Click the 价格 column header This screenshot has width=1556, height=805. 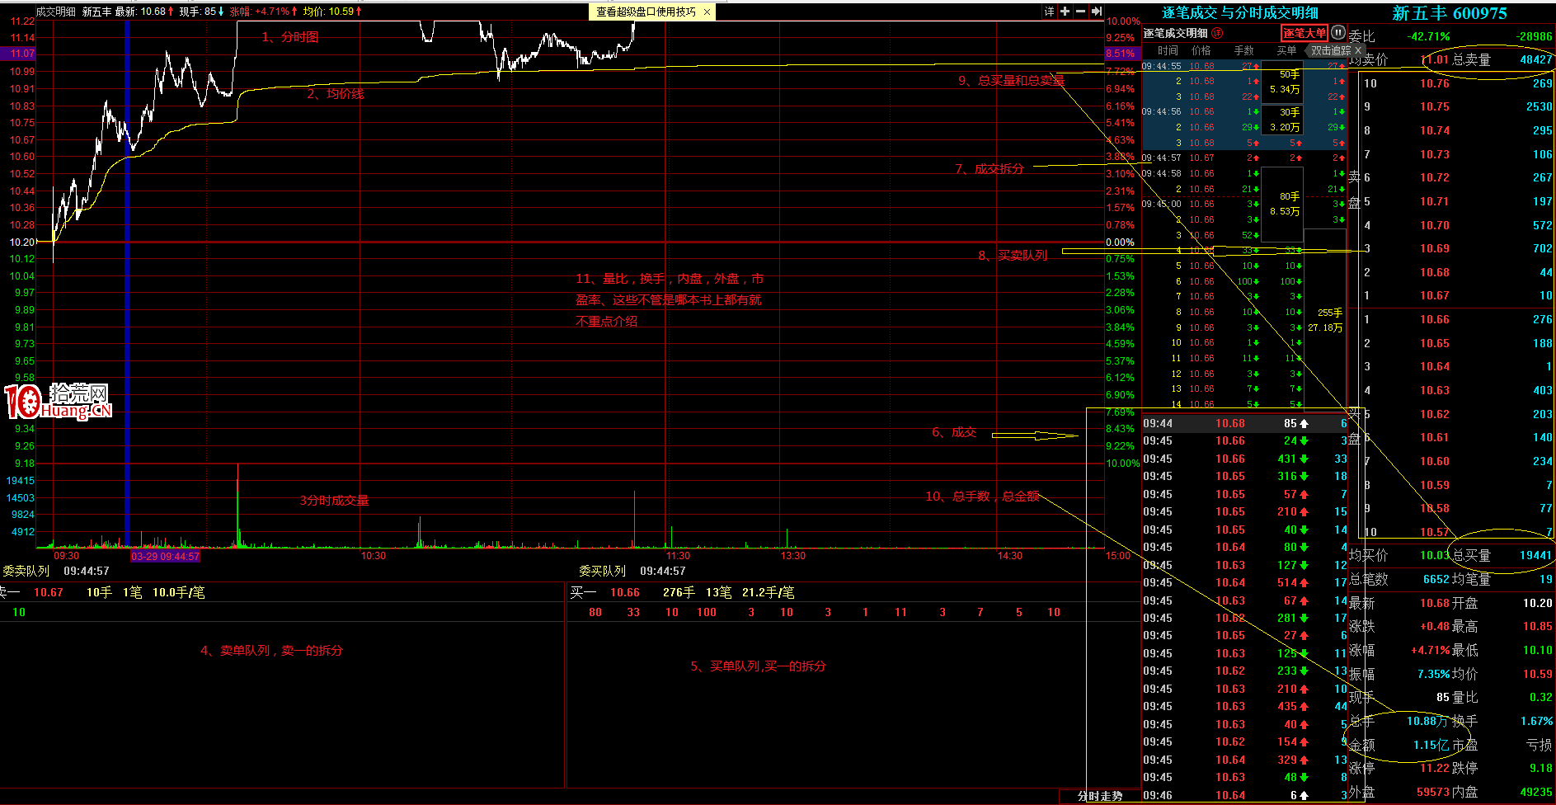[1201, 50]
